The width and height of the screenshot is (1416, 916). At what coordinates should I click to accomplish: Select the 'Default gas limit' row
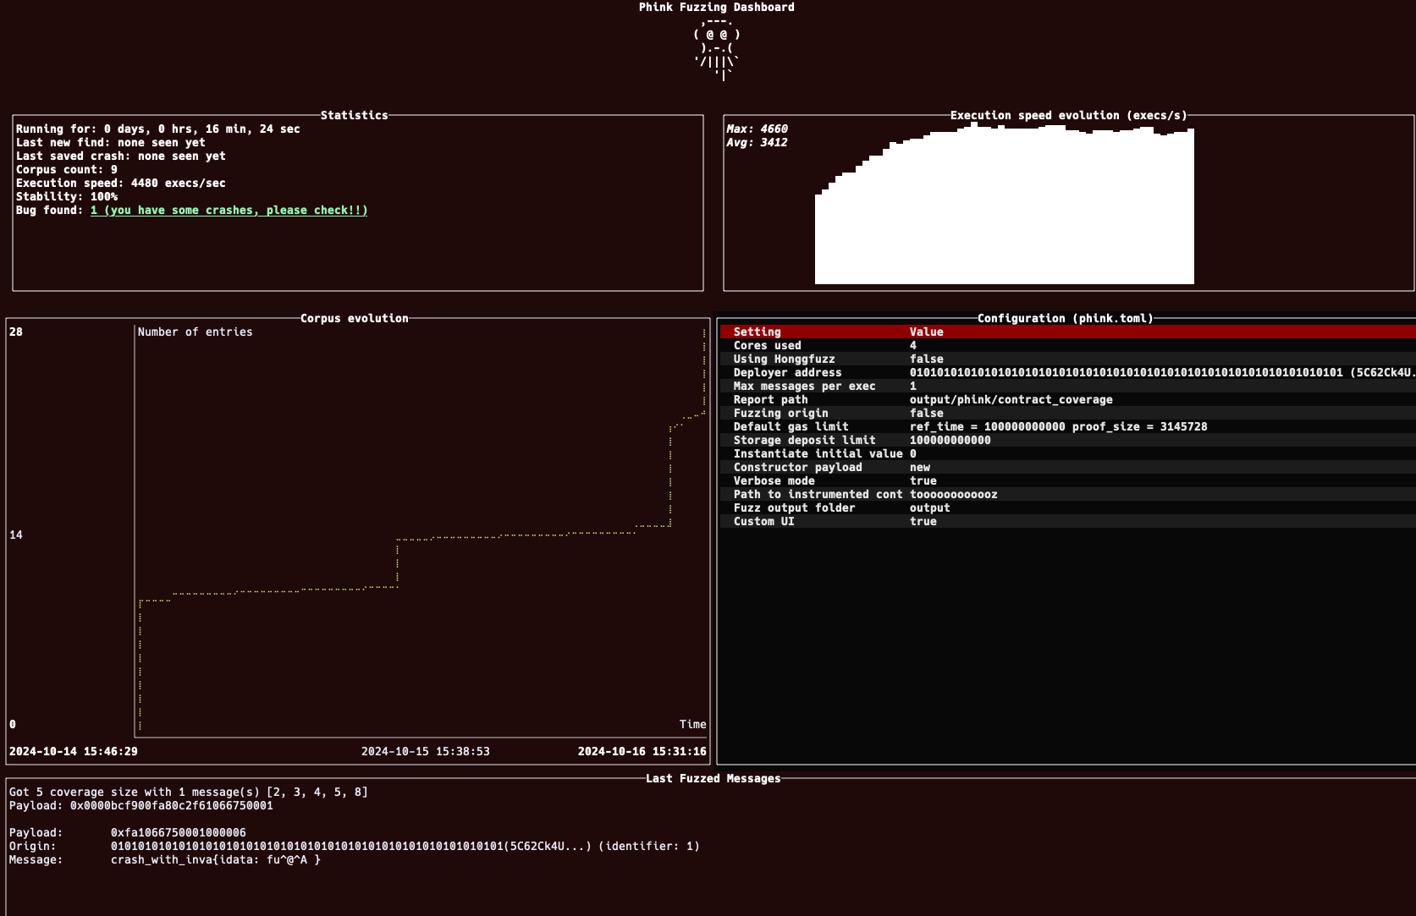pyautogui.click(x=1068, y=426)
